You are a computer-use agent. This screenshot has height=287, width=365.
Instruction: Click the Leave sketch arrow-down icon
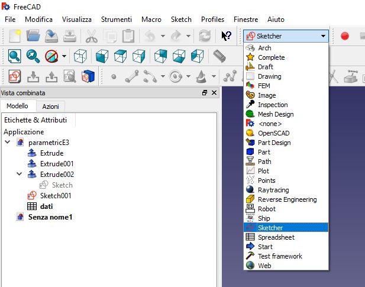tap(33, 76)
